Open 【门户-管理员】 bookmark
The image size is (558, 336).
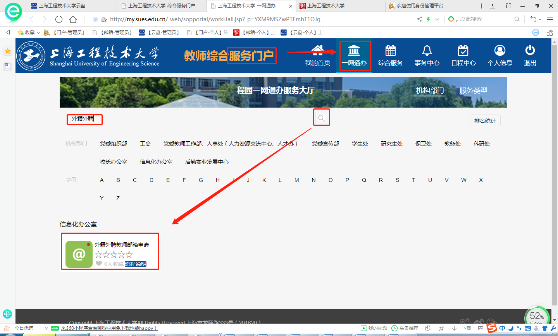click(64, 33)
